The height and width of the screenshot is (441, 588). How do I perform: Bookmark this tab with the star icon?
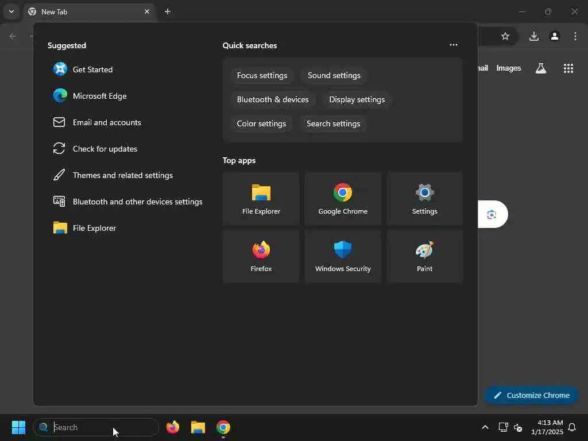[x=505, y=36]
